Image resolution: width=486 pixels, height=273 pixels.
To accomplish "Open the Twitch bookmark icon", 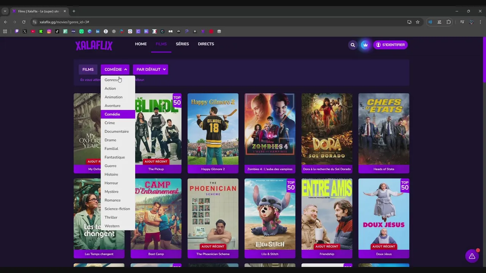I will click(x=17, y=31).
